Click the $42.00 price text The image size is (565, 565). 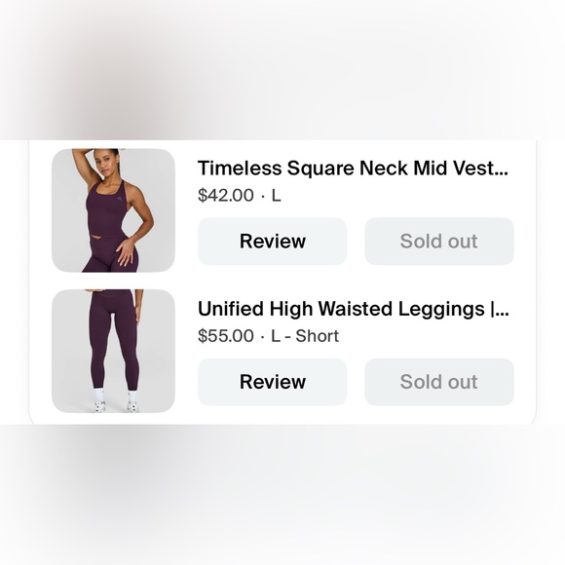point(226,195)
